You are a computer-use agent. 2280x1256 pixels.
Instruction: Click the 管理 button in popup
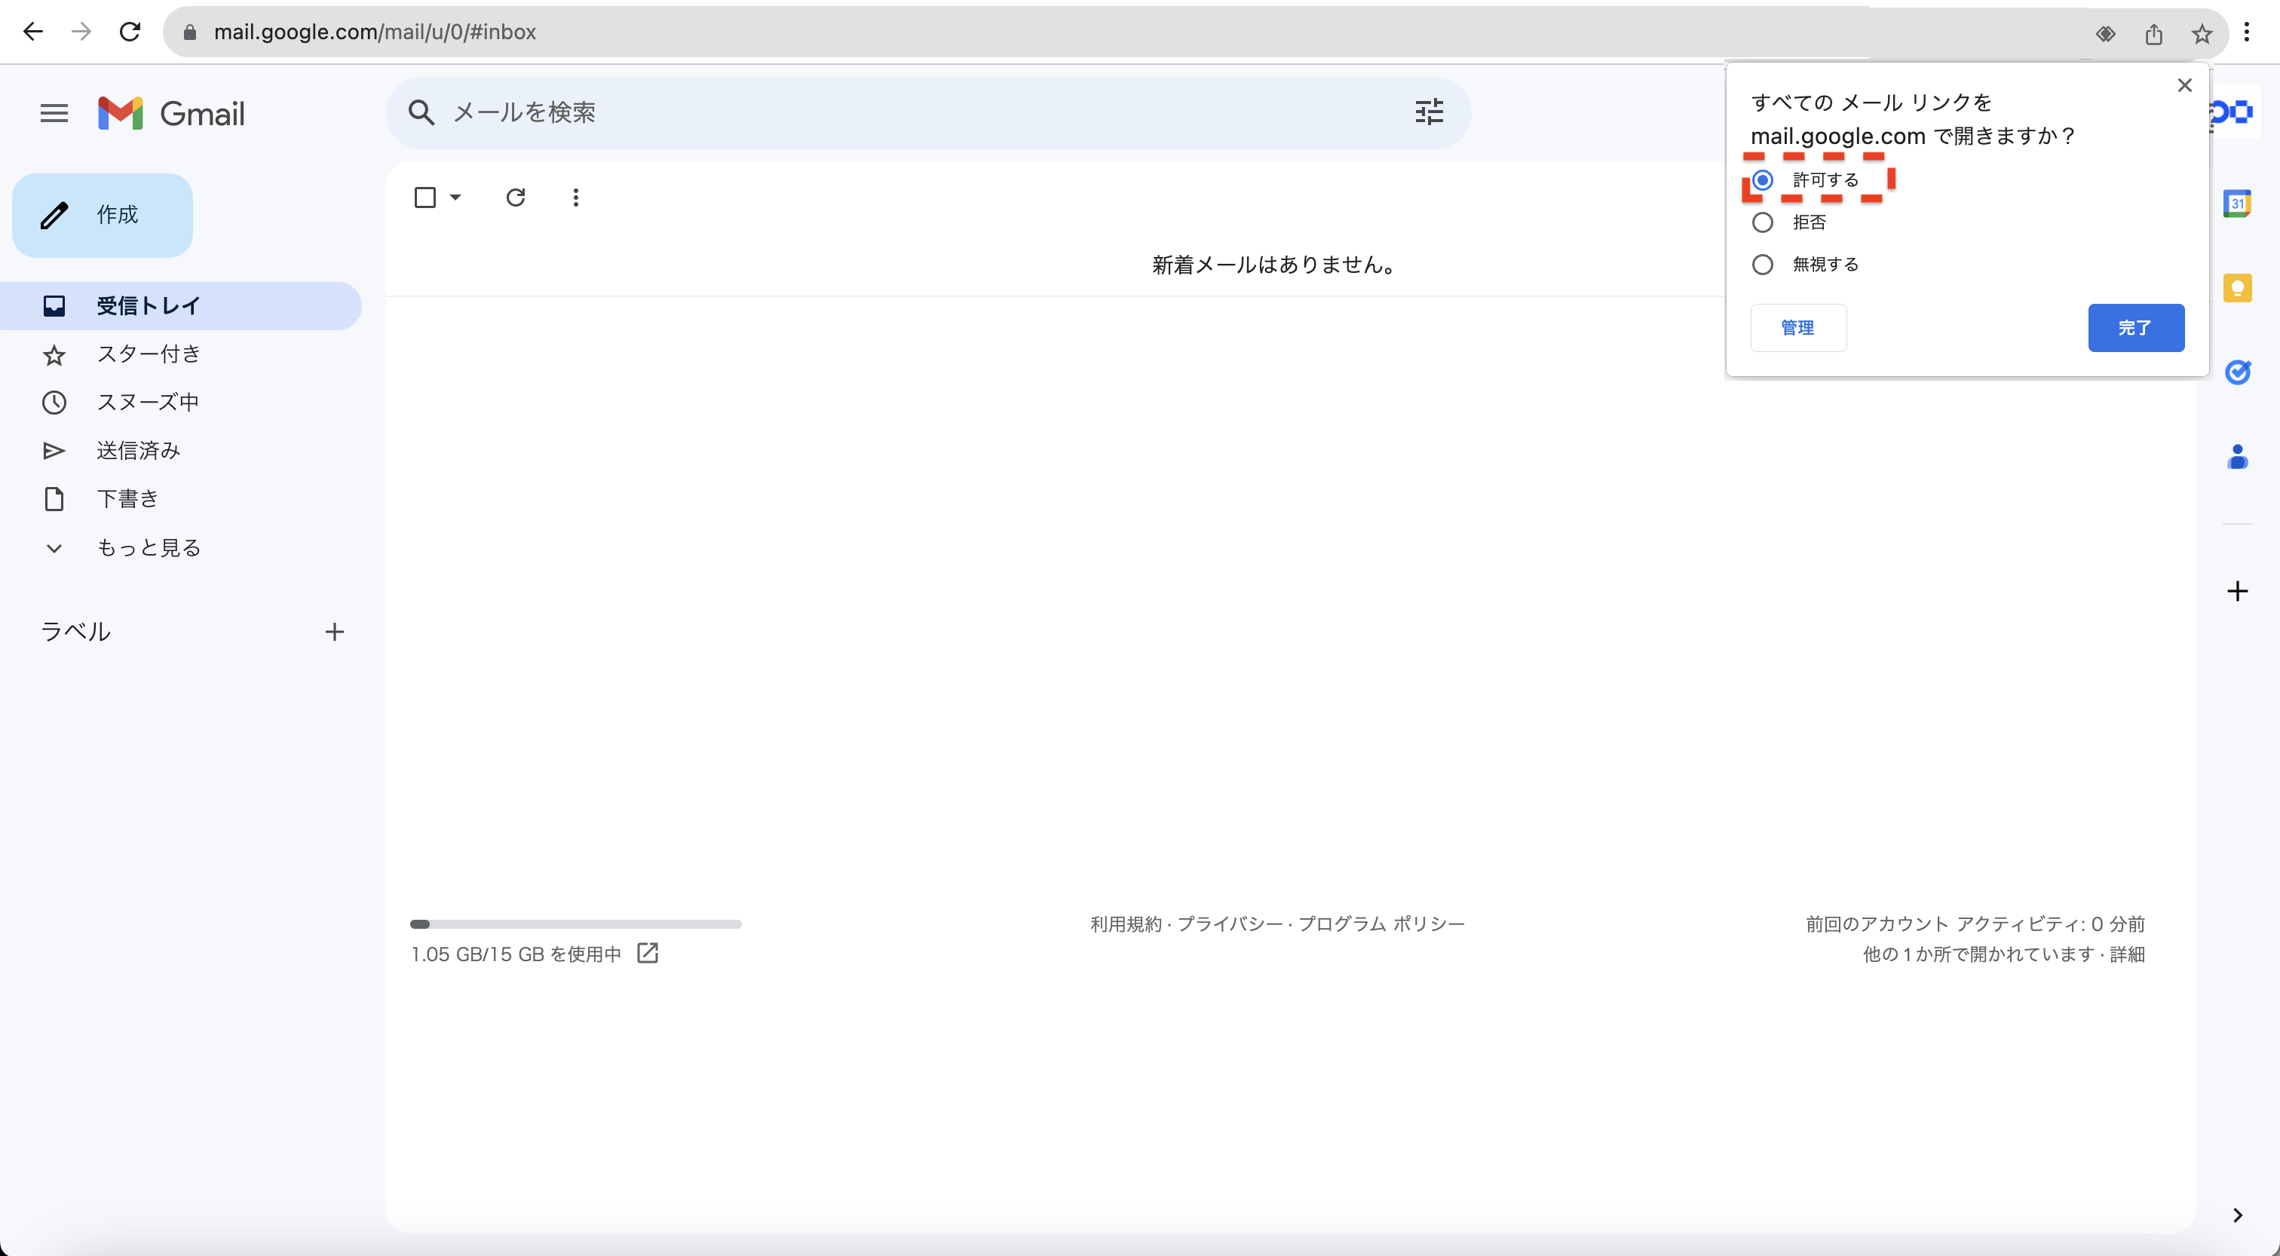point(1797,327)
